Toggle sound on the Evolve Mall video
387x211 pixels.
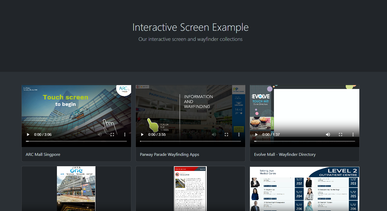[328, 135]
